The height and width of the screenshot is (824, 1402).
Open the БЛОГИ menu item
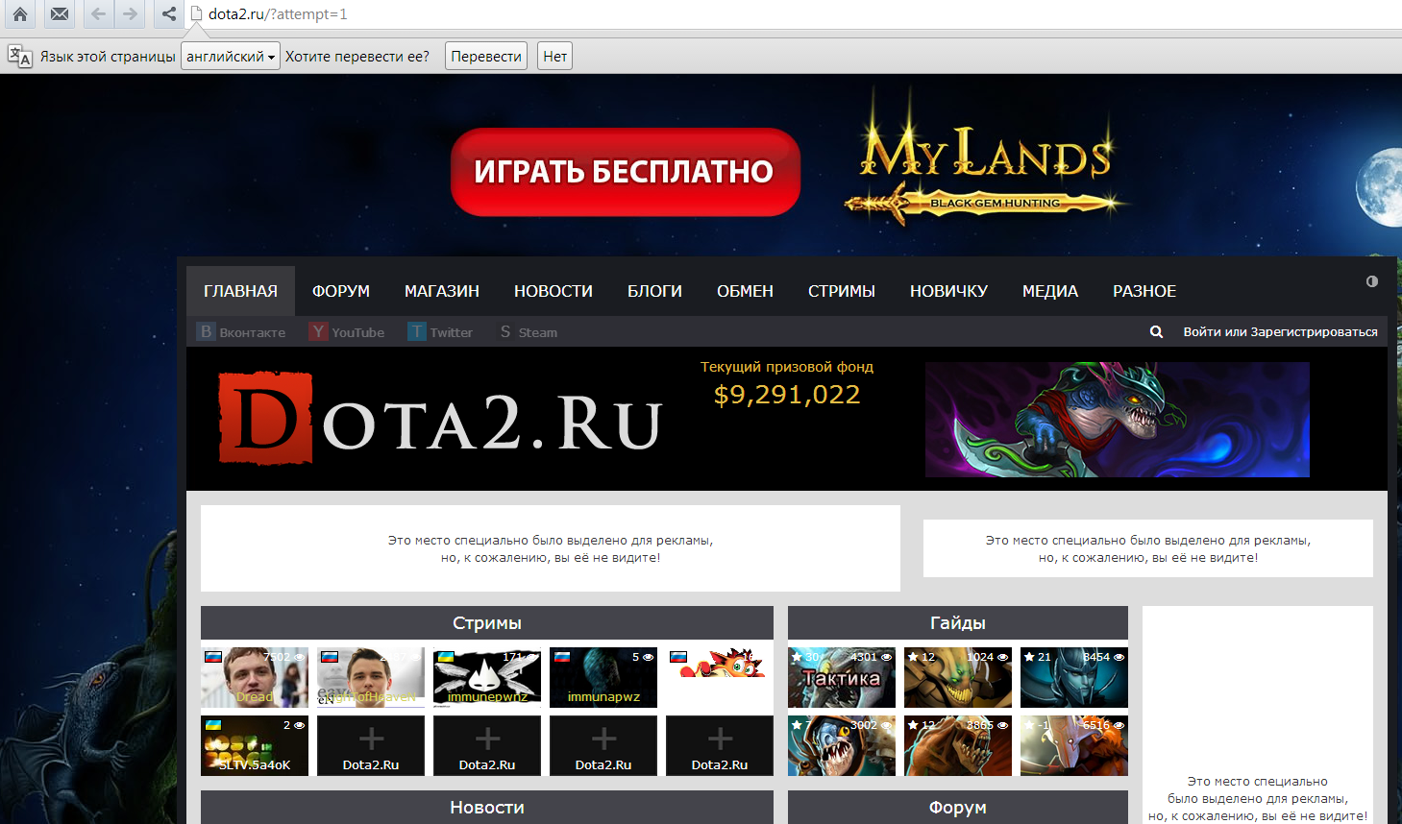654,291
